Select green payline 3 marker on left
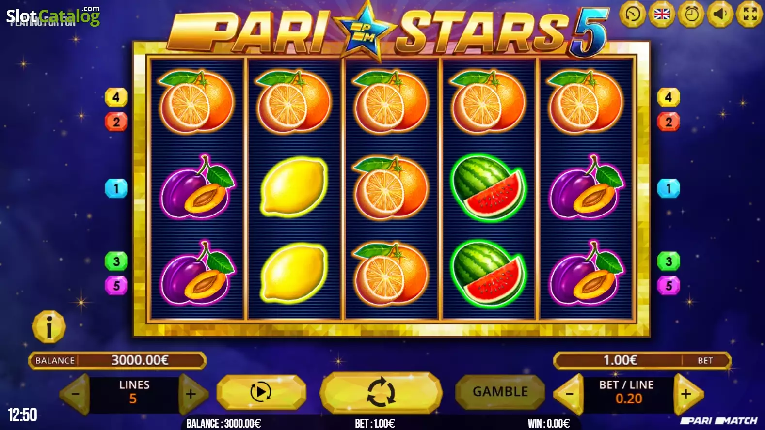Viewport: 765px width, 430px height. pyautogui.click(x=116, y=261)
